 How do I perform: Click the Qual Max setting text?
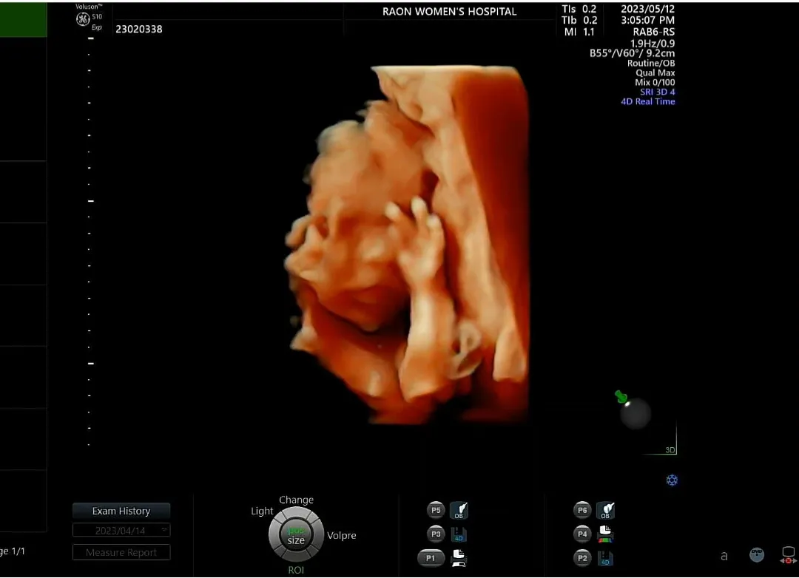[655, 72]
